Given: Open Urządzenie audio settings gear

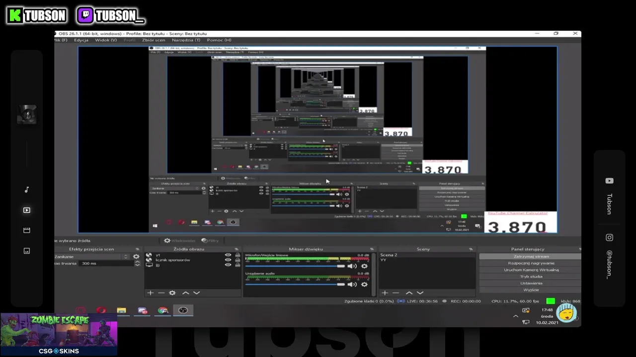Looking at the screenshot, I should [x=364, y=285].
